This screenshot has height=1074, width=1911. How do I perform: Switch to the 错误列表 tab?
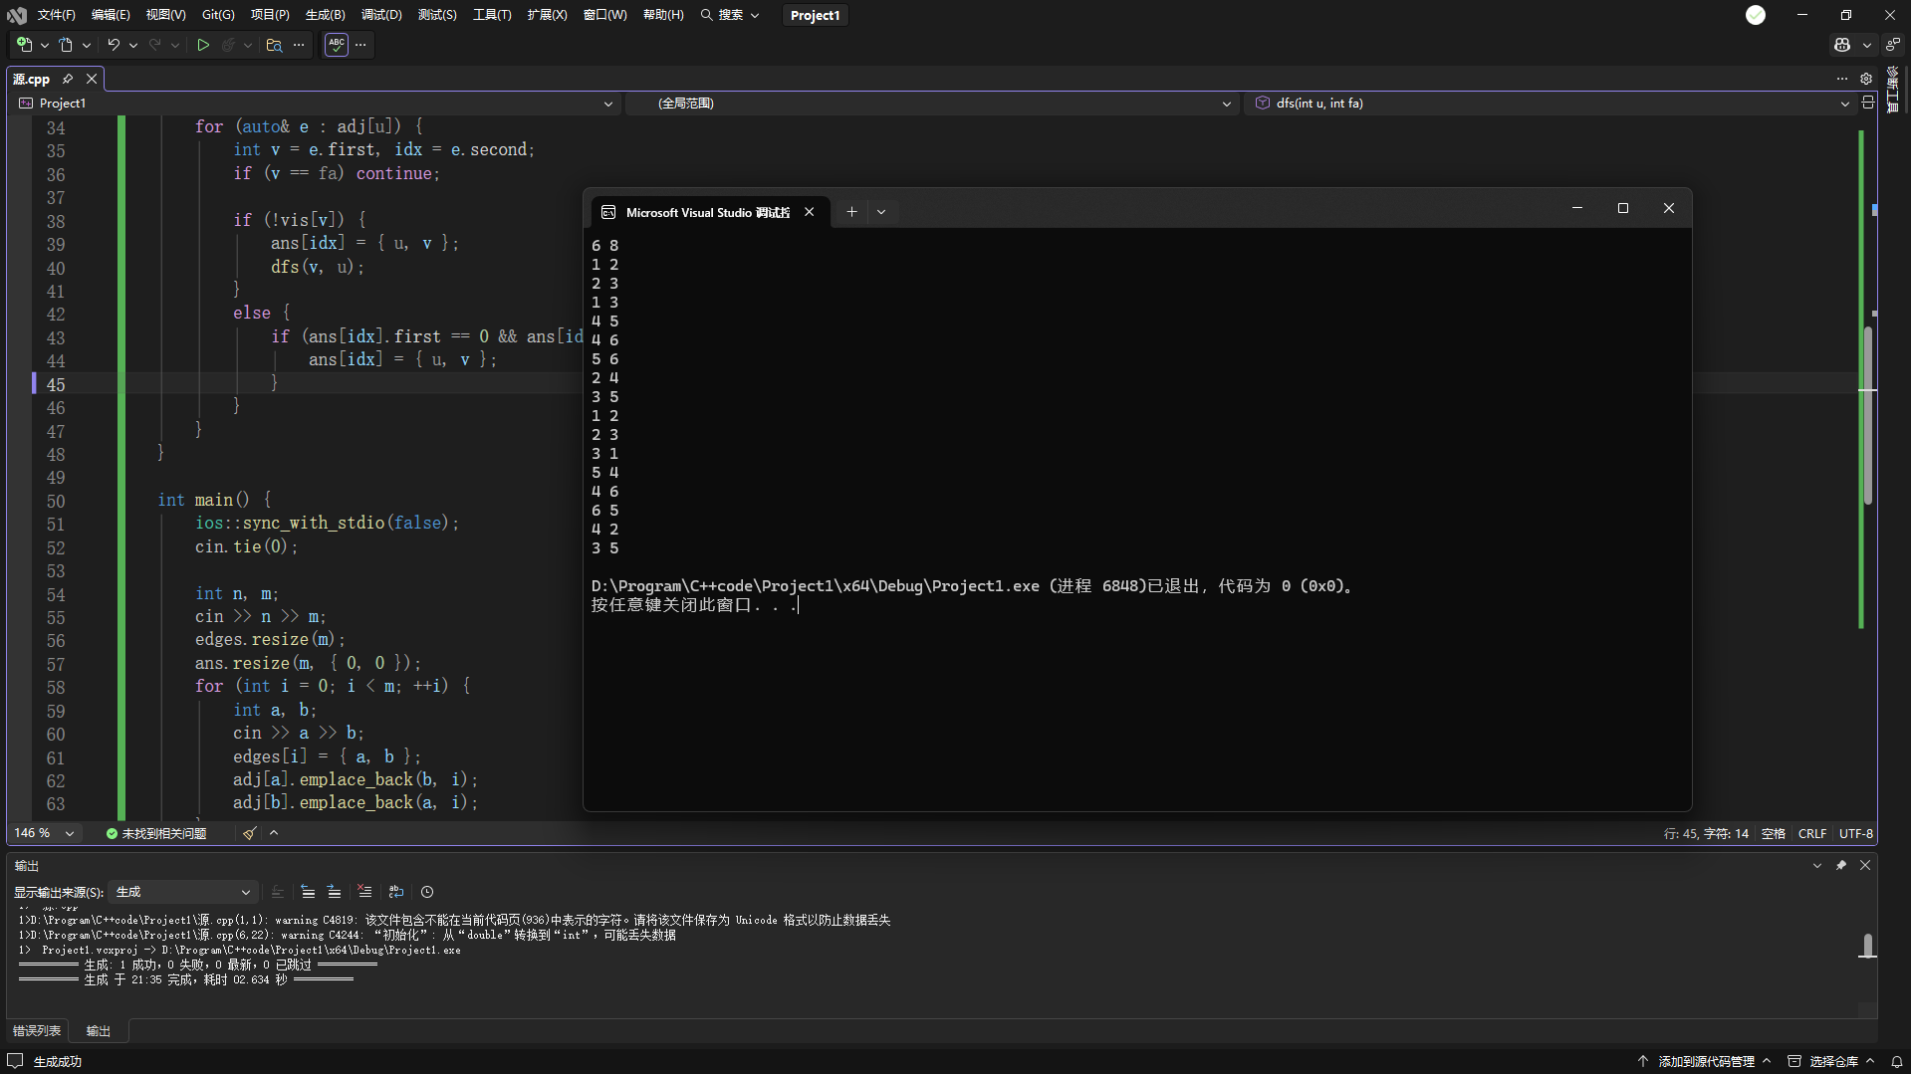pyautogui.click(x=37, y=1031)
